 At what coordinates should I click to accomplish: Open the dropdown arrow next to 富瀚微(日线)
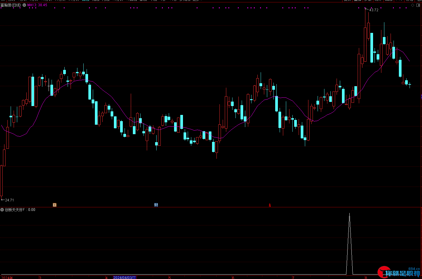point(24,5)
